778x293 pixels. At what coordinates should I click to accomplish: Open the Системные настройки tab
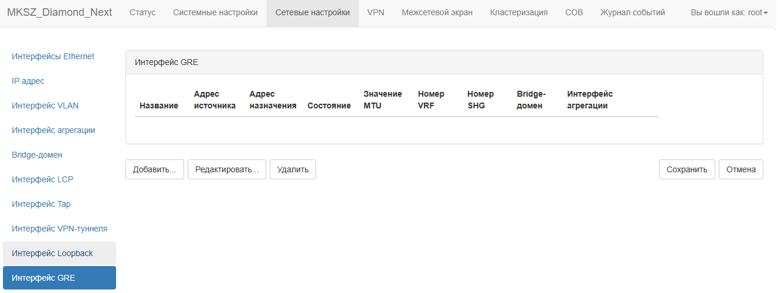pyautogui.click(x=215, y=12)
